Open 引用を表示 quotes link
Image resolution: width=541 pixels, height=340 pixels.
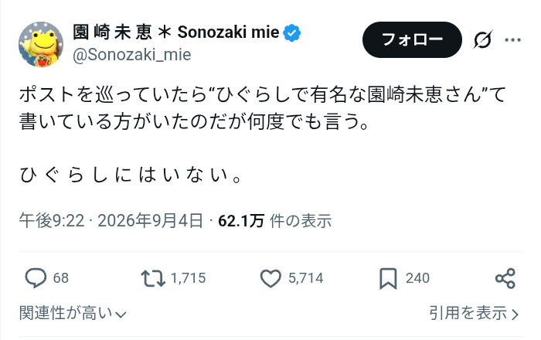click(x=474, y=313)
